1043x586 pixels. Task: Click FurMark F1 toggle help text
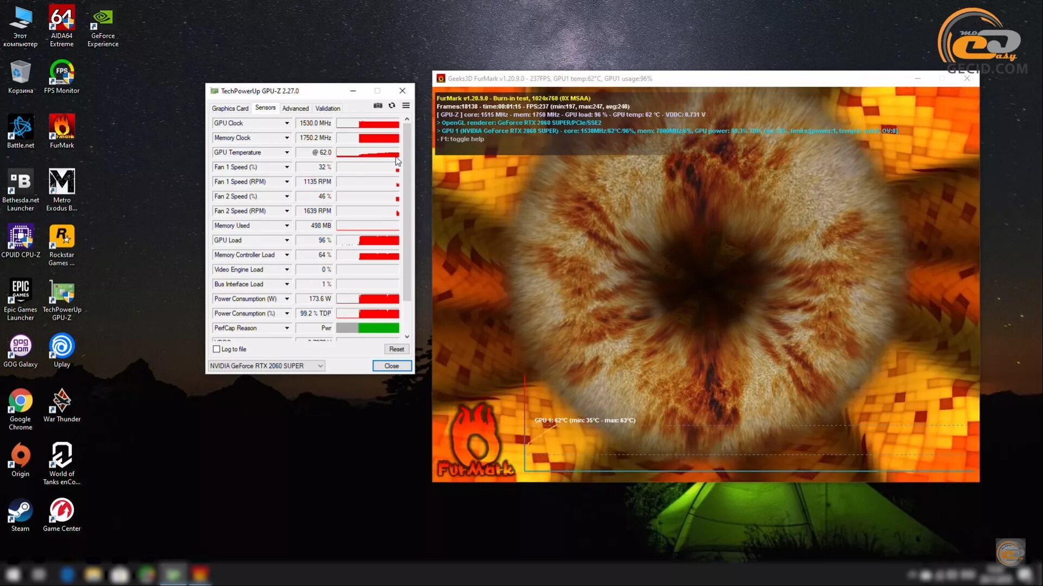462,139
